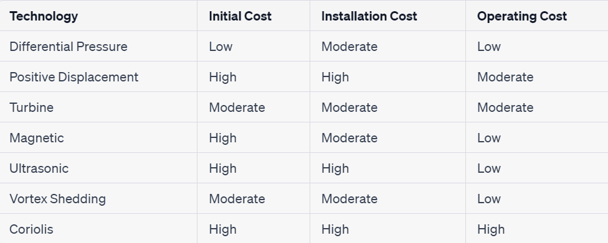Click Vortex Shedding's operating cost value
Viewport: 608px width, 243px height.
click(x=489, y=199)
